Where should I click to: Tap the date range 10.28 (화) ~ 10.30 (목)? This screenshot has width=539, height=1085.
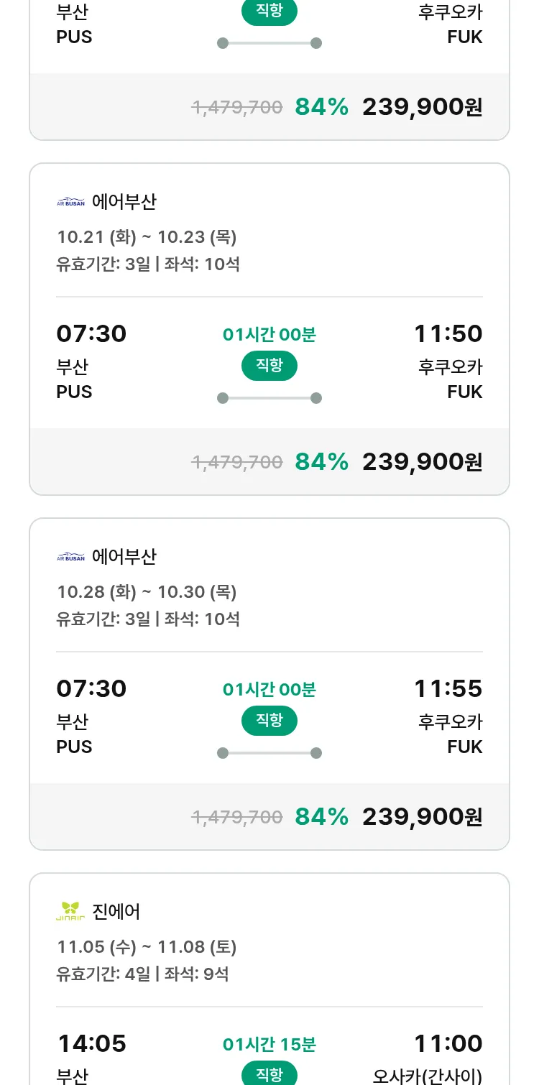click(x=147, y=592)
